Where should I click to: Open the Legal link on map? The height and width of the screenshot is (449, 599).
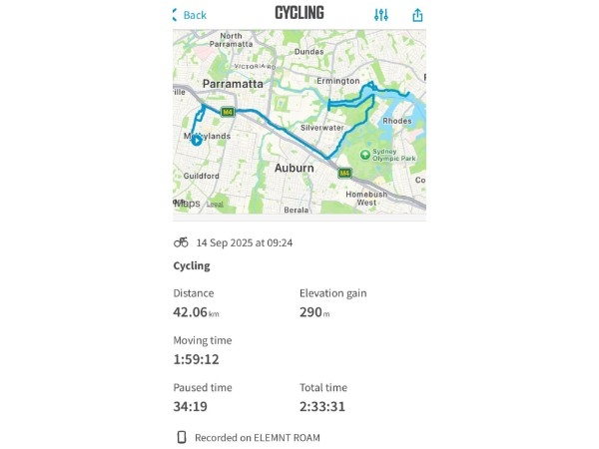click(215, 205)
